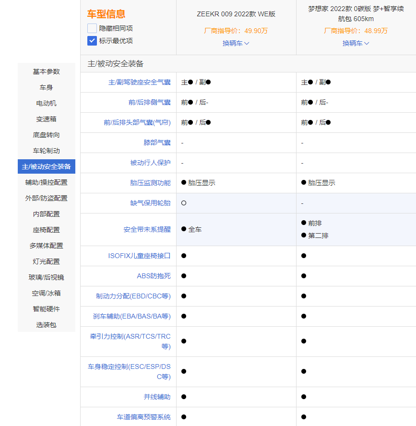This screenshot has height=426, width=416.
Task: Click ZEEKR 009 2022款 WE版 title
Action: tap(236, 14)
